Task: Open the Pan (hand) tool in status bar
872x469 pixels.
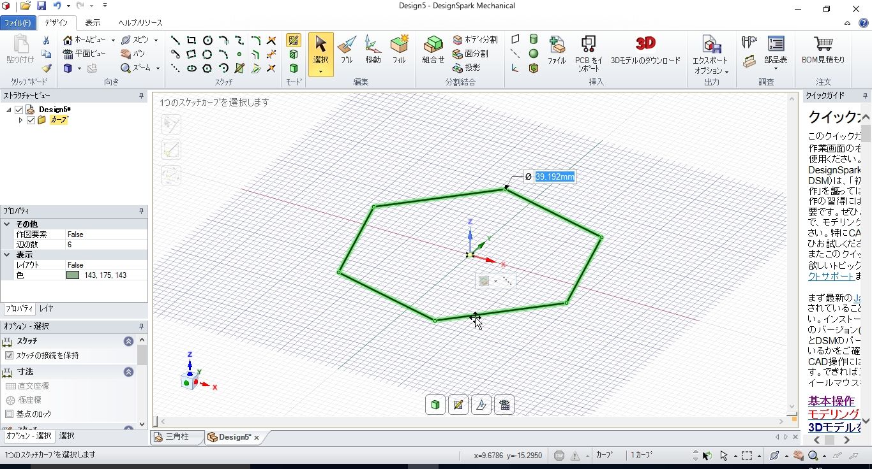Action: pos(799,456)
